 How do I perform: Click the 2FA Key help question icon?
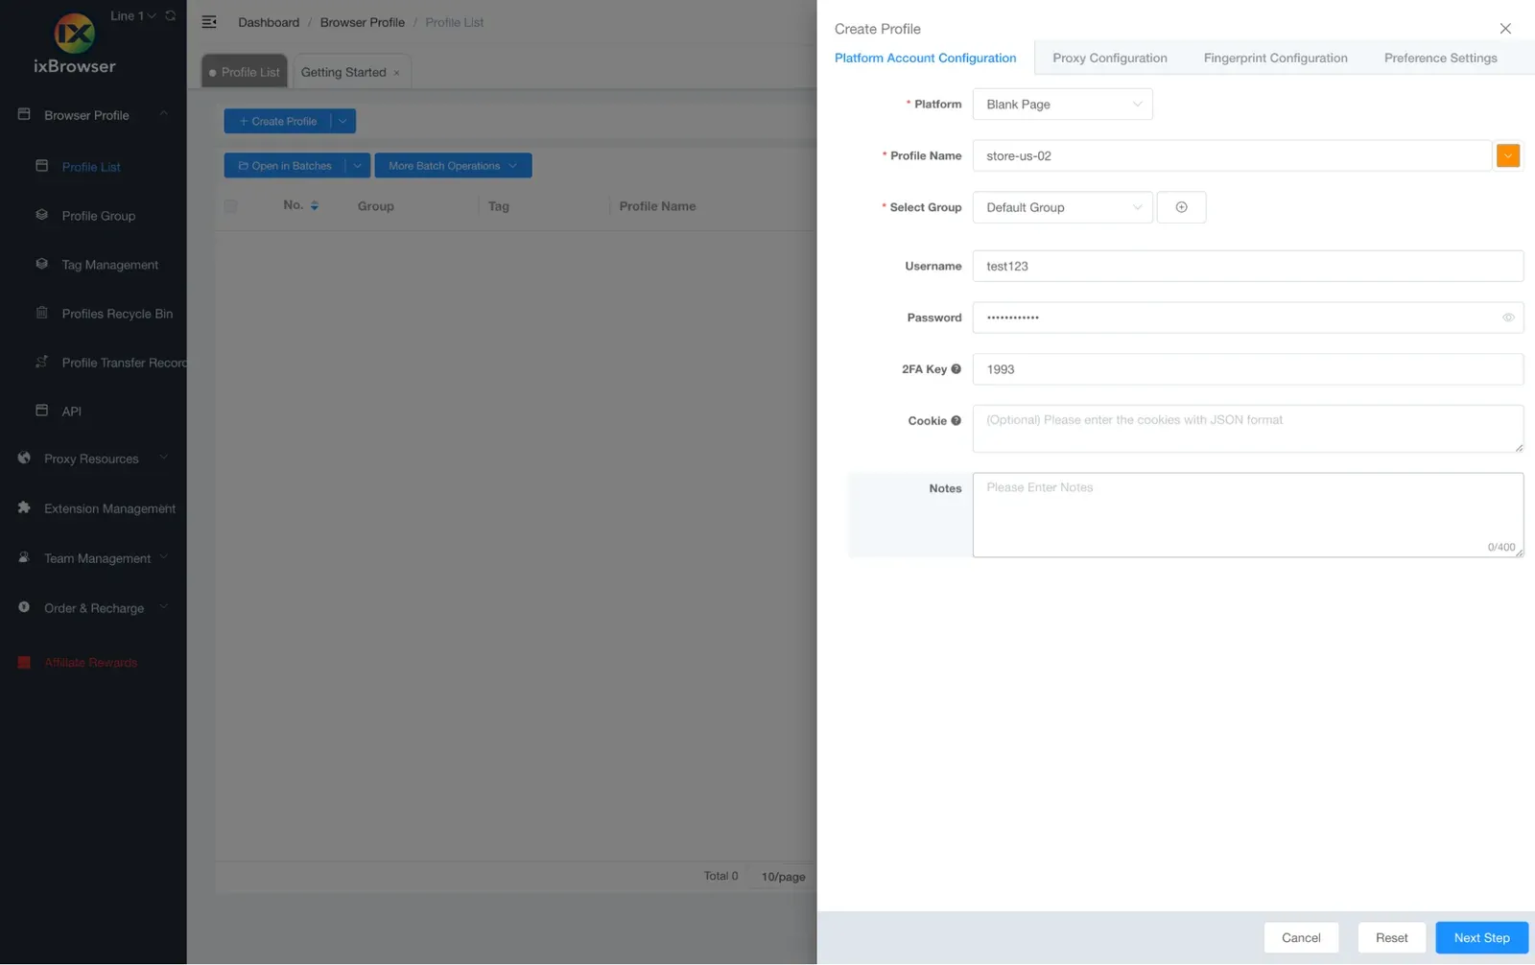click(x=956, y=369)
